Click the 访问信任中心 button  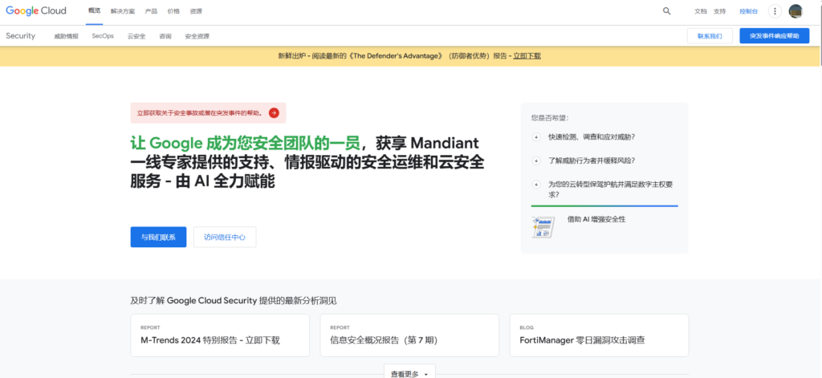click(x=225, y=237)
